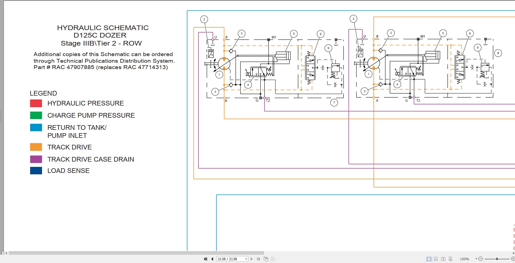Switch to continuous page view
Viewport: 515px width, 263px height.
[436, 259]
